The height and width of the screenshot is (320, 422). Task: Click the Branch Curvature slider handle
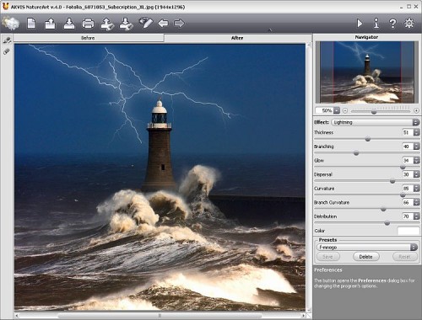click(383, 209)
